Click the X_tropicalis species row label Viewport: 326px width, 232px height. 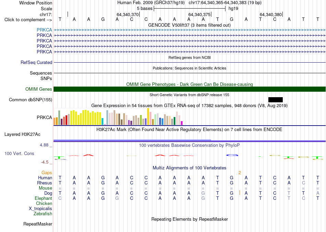pyautogui.click(x=40, y=209)
